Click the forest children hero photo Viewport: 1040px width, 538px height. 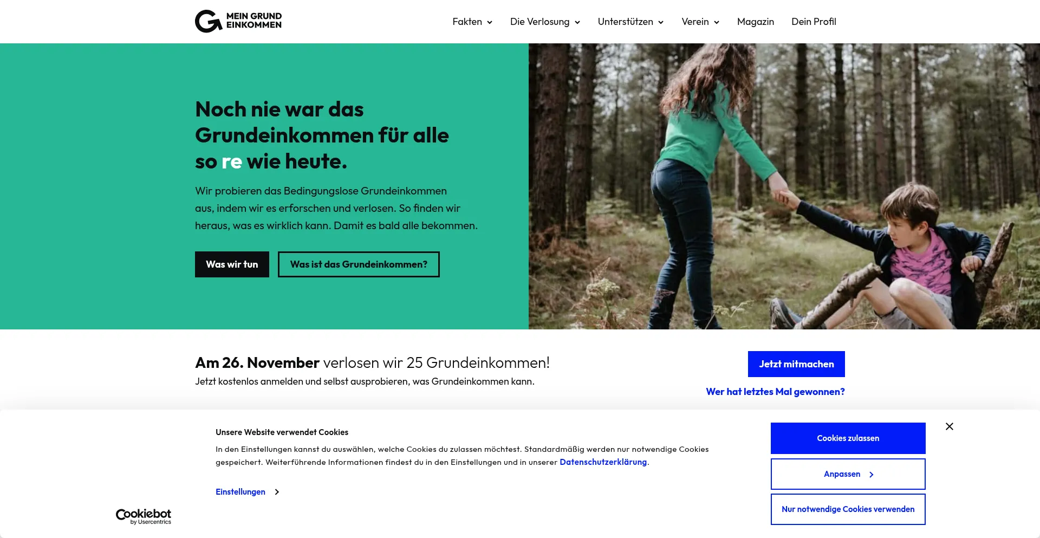click(784, 186)
